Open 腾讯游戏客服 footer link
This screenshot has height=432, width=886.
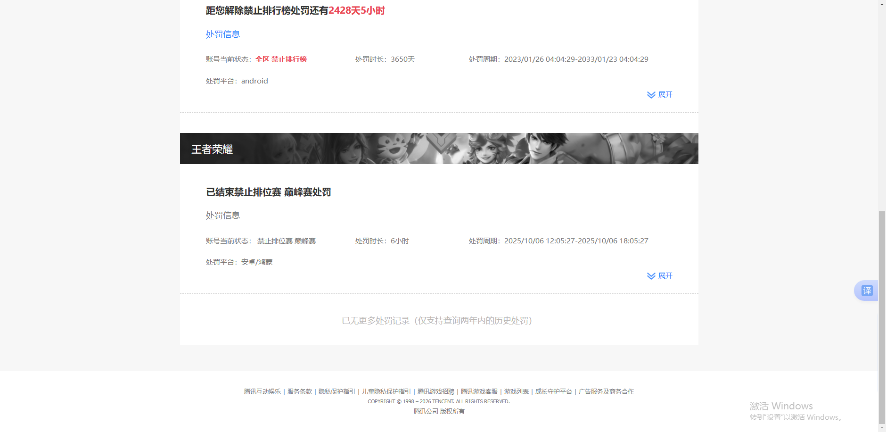click(479, 391)
